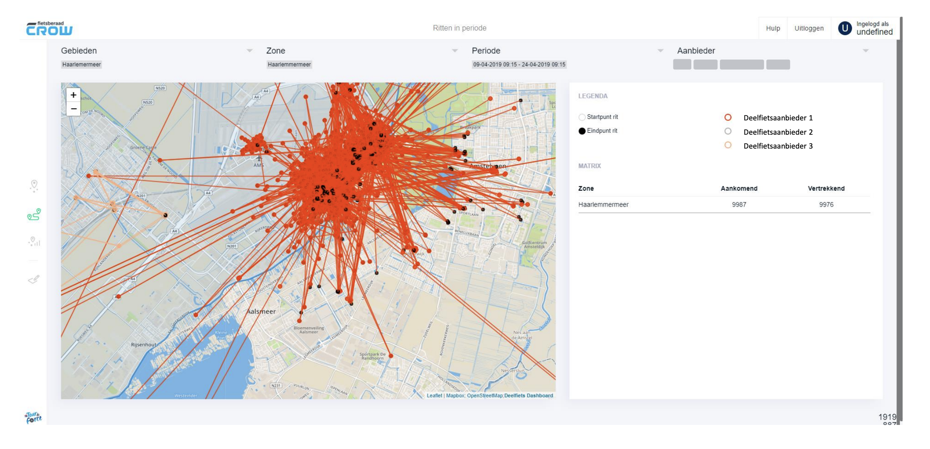Zoom in the map with plus
The image size is (930, 449).
point(74,95)
